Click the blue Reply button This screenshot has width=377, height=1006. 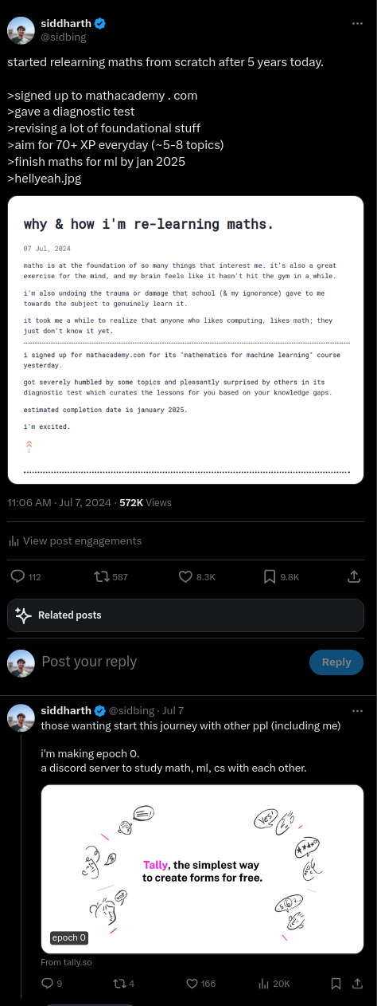point(336,662)
